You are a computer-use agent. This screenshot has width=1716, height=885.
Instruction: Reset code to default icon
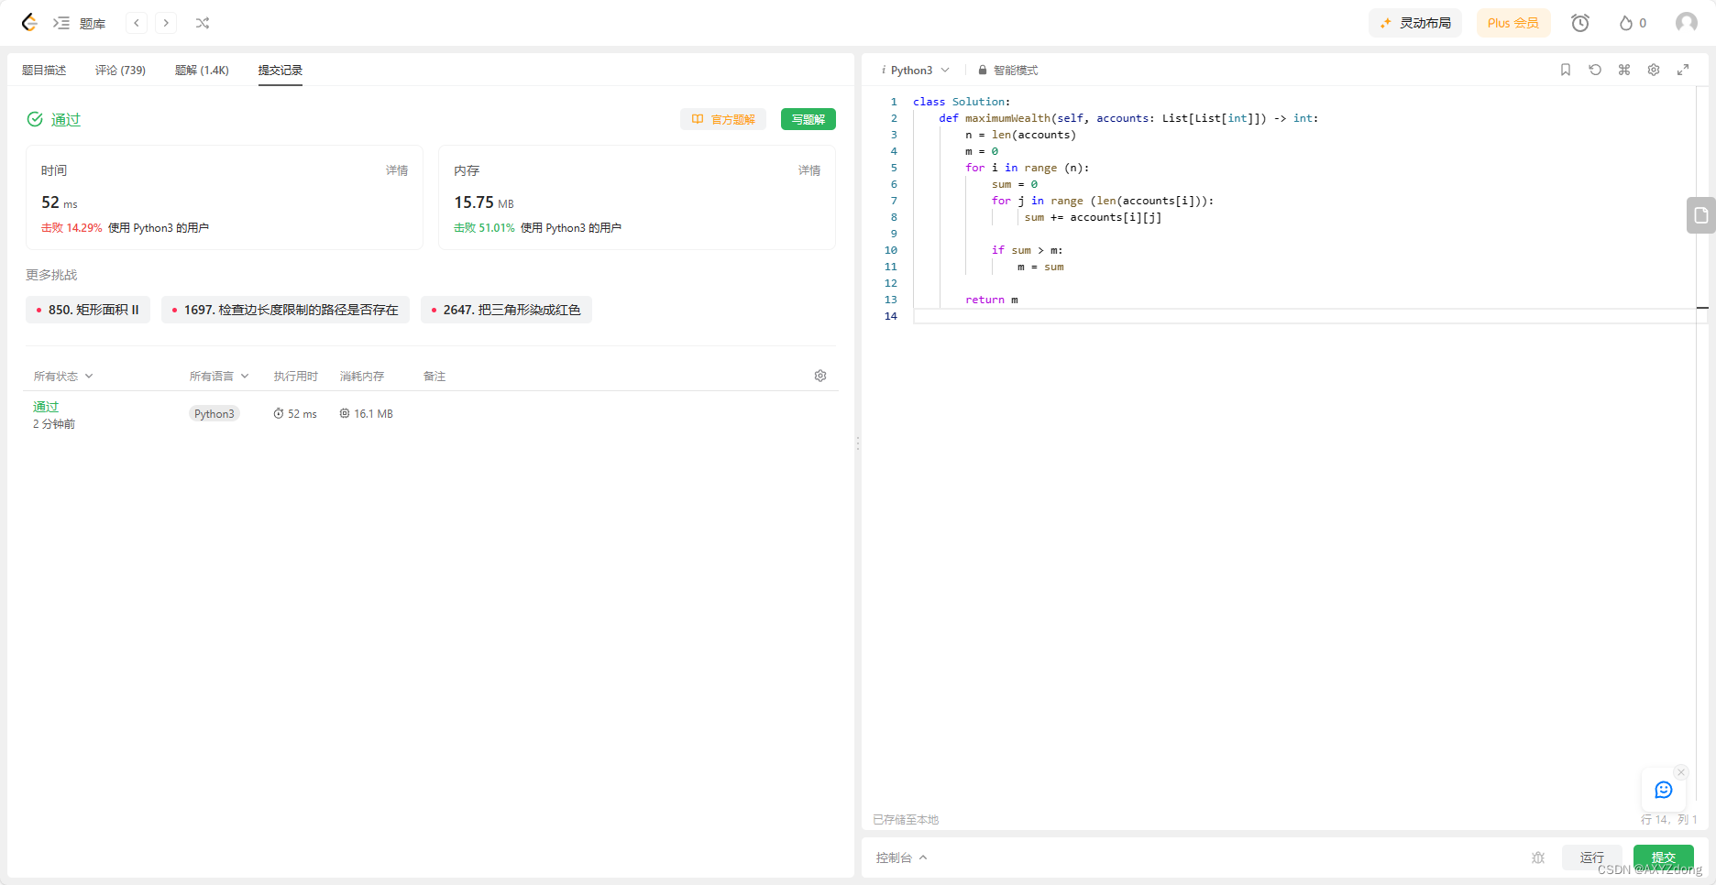[x=1595, y=70]
